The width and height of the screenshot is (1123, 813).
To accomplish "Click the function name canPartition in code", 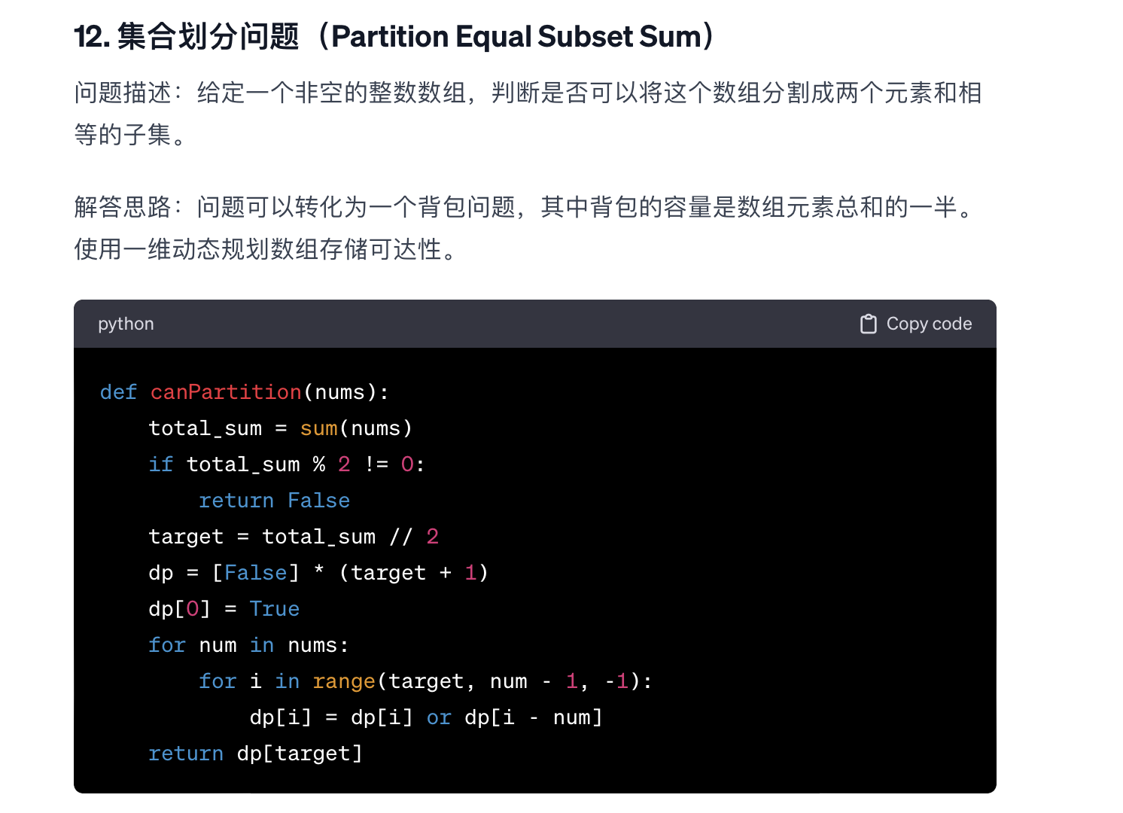I will 226,392.
